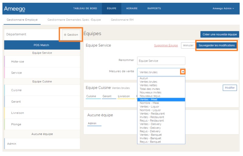Click the Gestion gear button
The width and height of the screenshot is (243, 156).
(71, 35)
